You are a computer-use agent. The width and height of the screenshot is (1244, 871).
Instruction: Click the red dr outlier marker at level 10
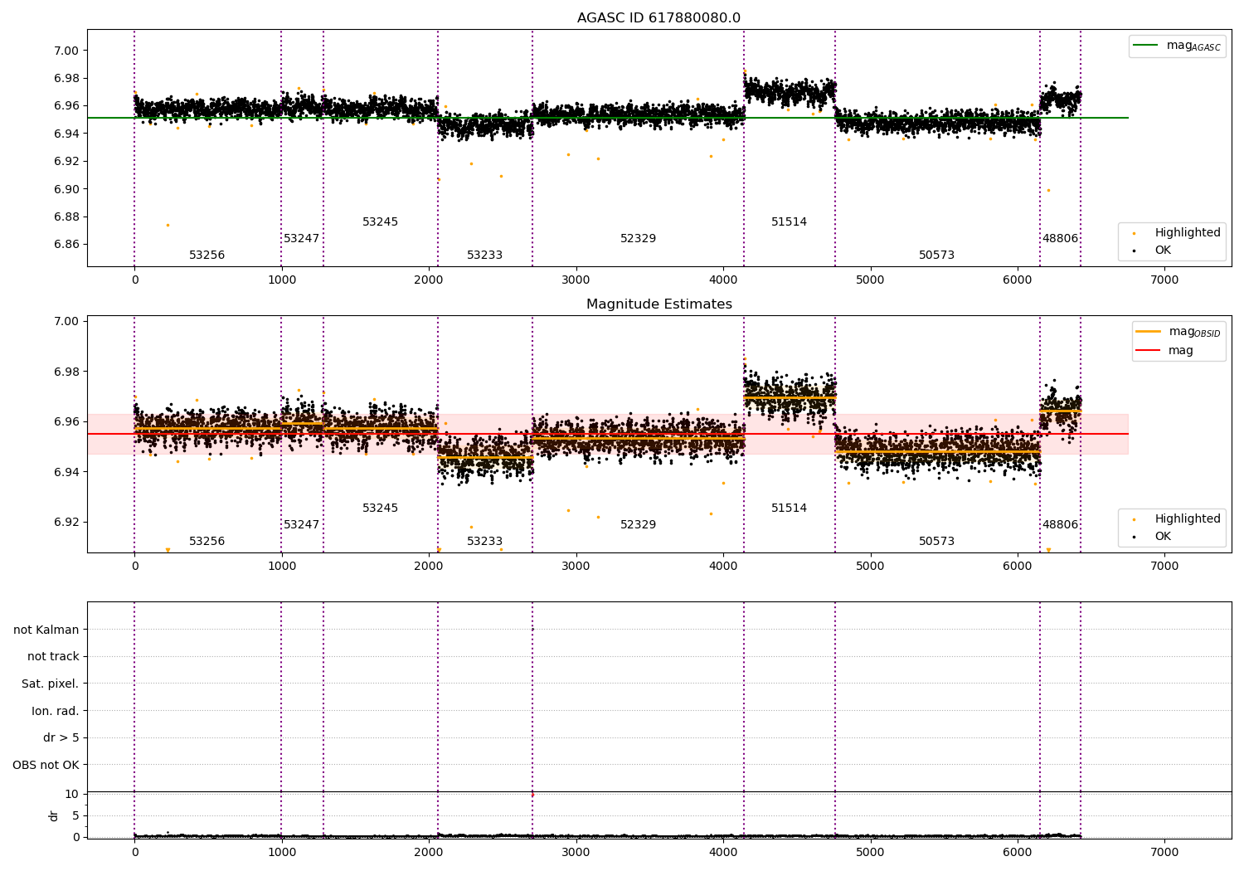point(532,795)
